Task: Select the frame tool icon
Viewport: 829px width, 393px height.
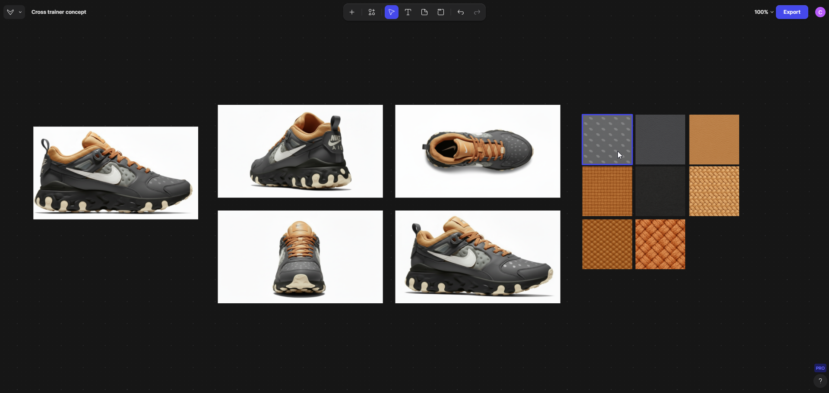Action: (x=441, y=12)
